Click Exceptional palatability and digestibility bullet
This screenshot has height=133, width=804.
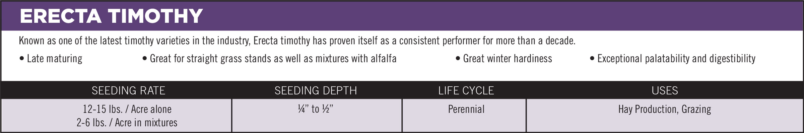673,59
